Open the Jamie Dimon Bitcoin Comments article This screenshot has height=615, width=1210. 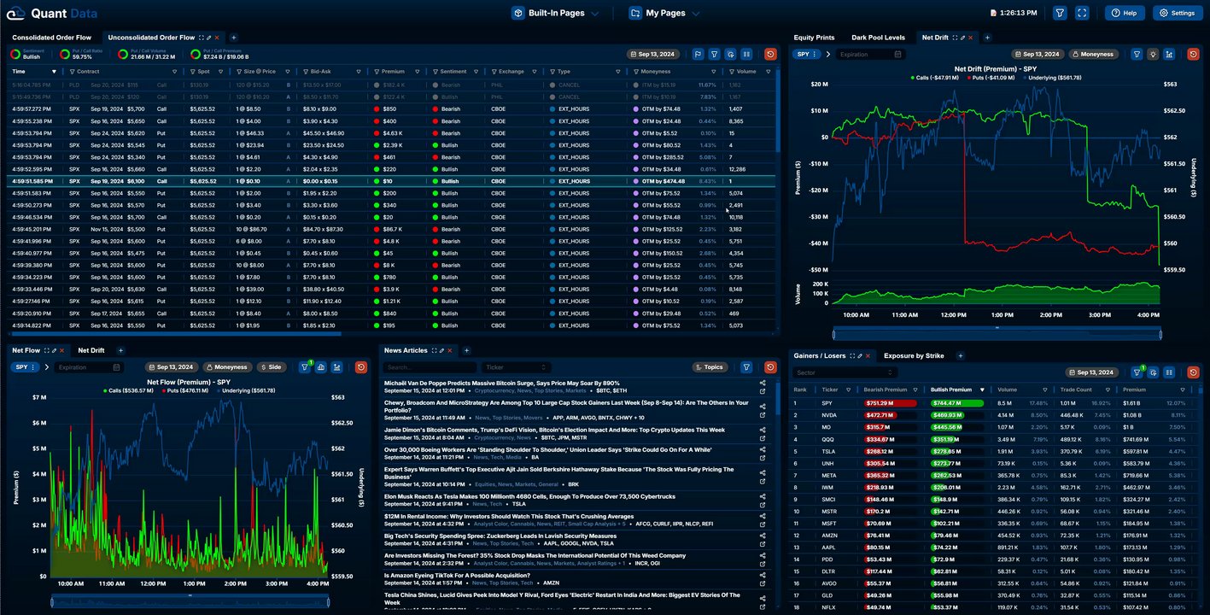[554, 430]
